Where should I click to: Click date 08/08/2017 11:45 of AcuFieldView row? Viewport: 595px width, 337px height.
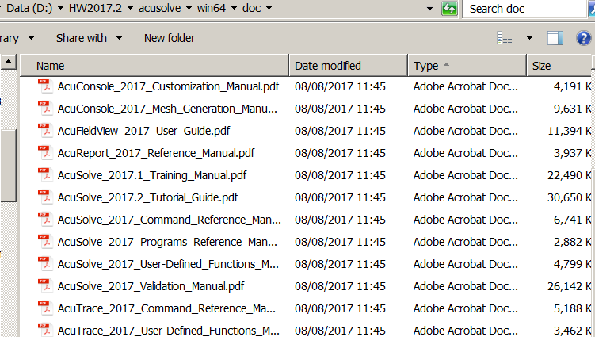[340, 131]
